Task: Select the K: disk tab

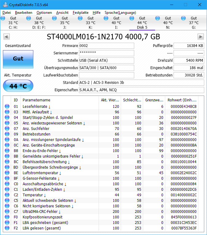Action: [x=90, y=23]
